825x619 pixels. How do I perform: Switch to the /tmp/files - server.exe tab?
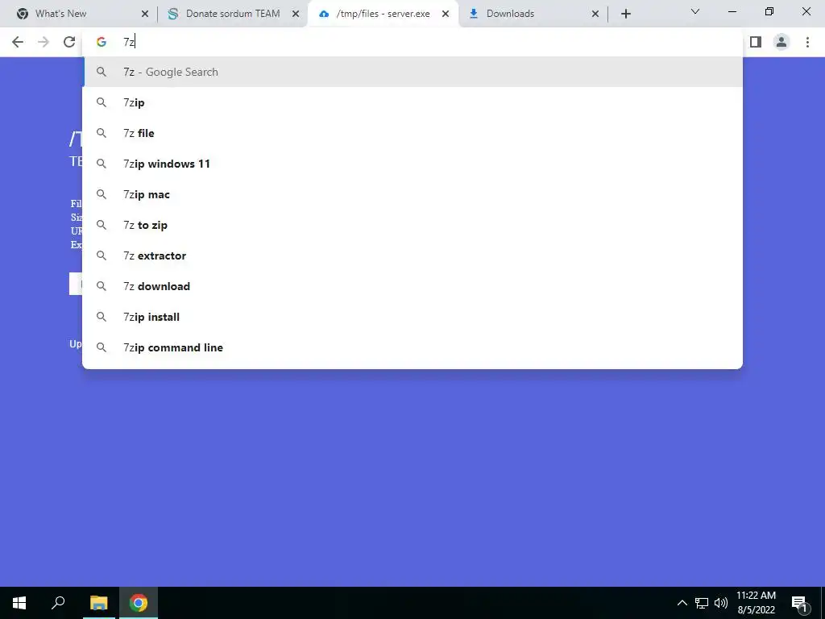click(383, 14)
